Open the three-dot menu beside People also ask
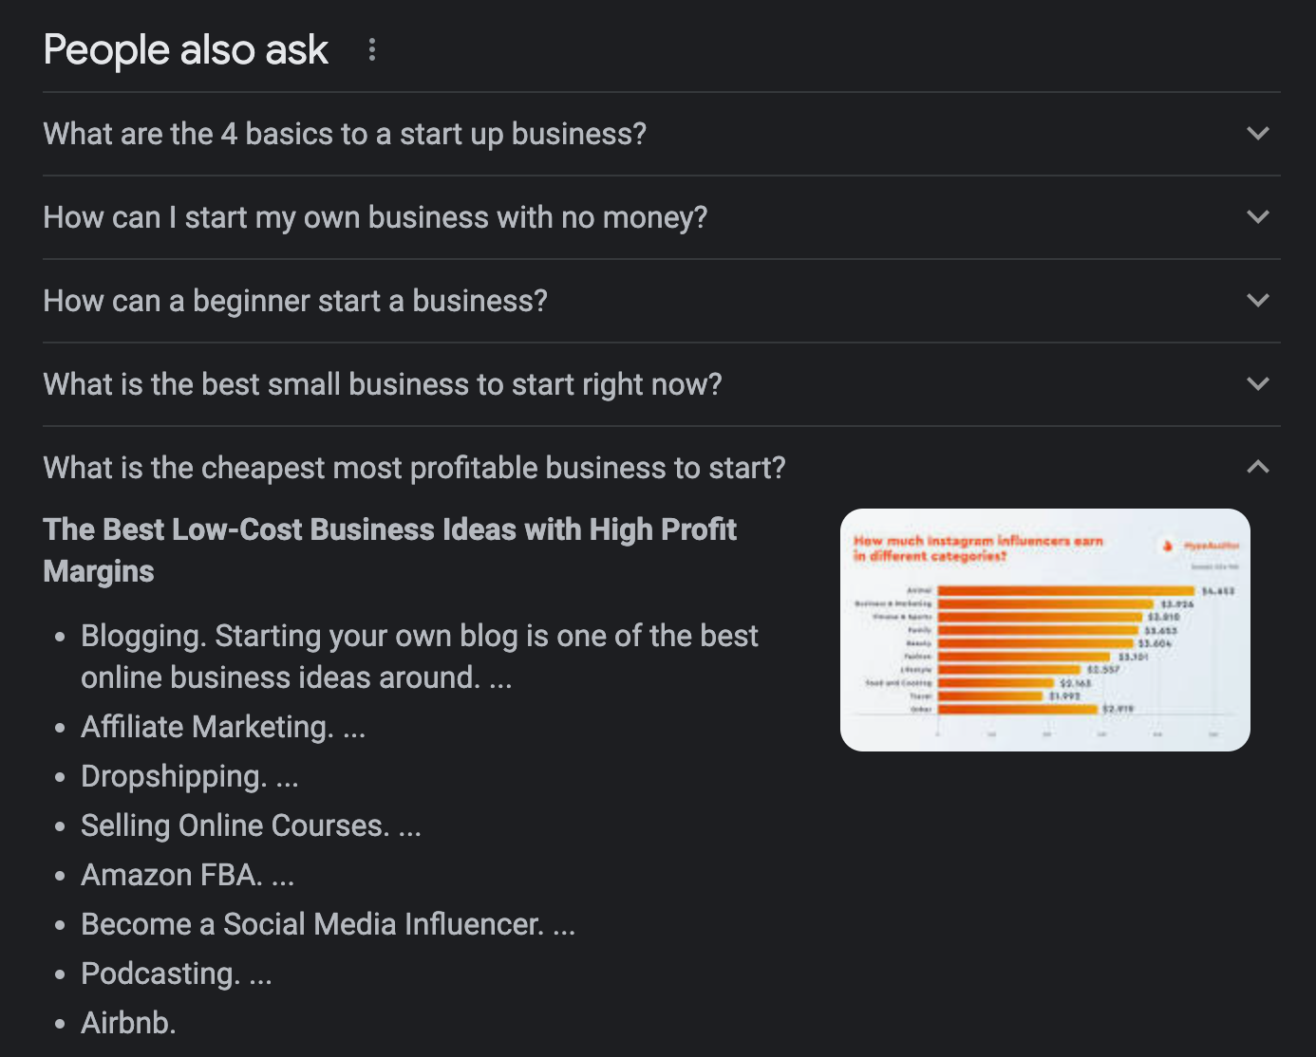Viewport: 1316px width, 1057px height. pyautogui.click(x=372, y=49)
